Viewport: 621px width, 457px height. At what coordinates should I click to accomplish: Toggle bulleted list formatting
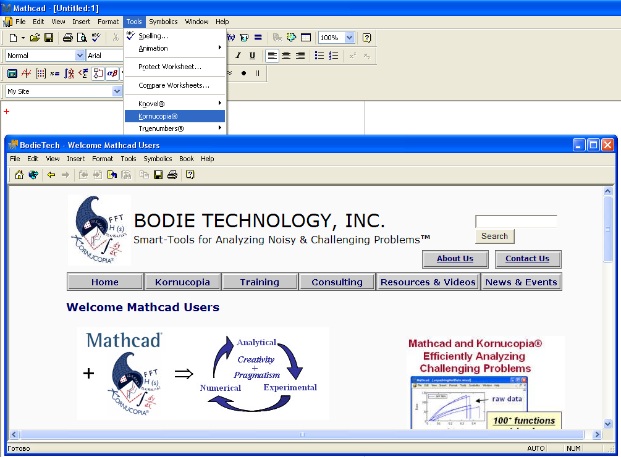[319, 56]
